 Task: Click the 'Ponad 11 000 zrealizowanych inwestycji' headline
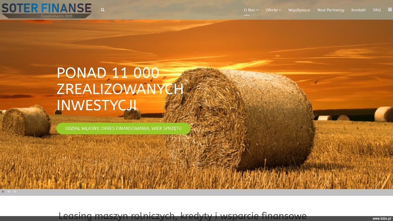click(120, 89)
